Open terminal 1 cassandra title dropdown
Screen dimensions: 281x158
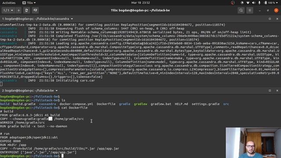(72, 19)
